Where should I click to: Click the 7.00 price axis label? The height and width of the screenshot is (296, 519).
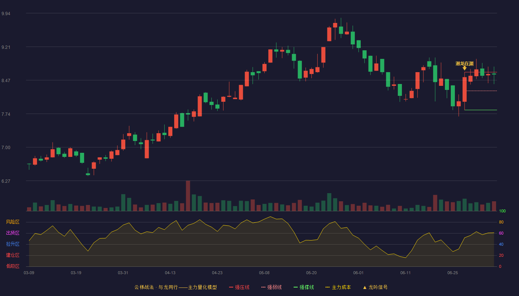tap(6, 148)
